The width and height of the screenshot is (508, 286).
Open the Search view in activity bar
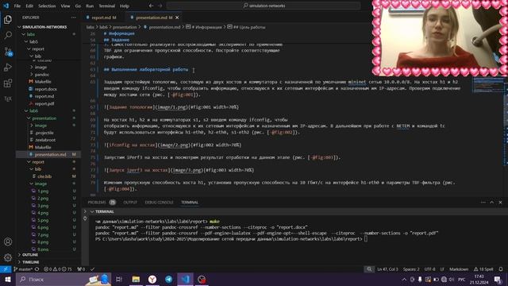click(8, 35)
